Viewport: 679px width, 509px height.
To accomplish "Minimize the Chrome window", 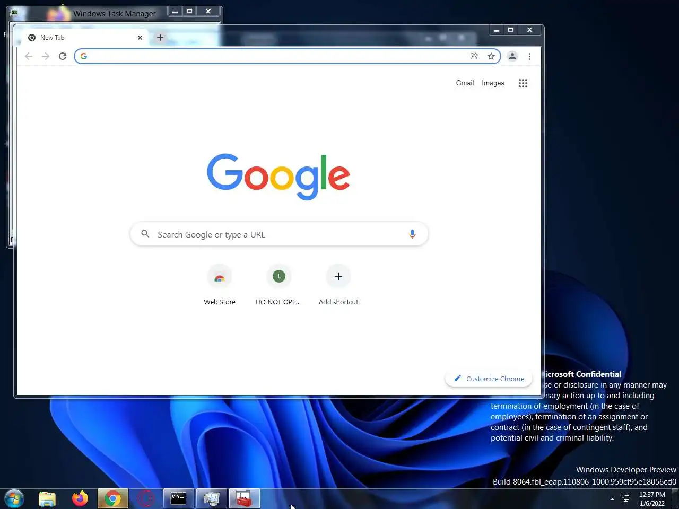I will (497, 30).
